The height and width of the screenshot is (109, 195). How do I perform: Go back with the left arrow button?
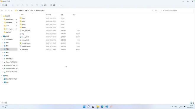pos(2,11)
